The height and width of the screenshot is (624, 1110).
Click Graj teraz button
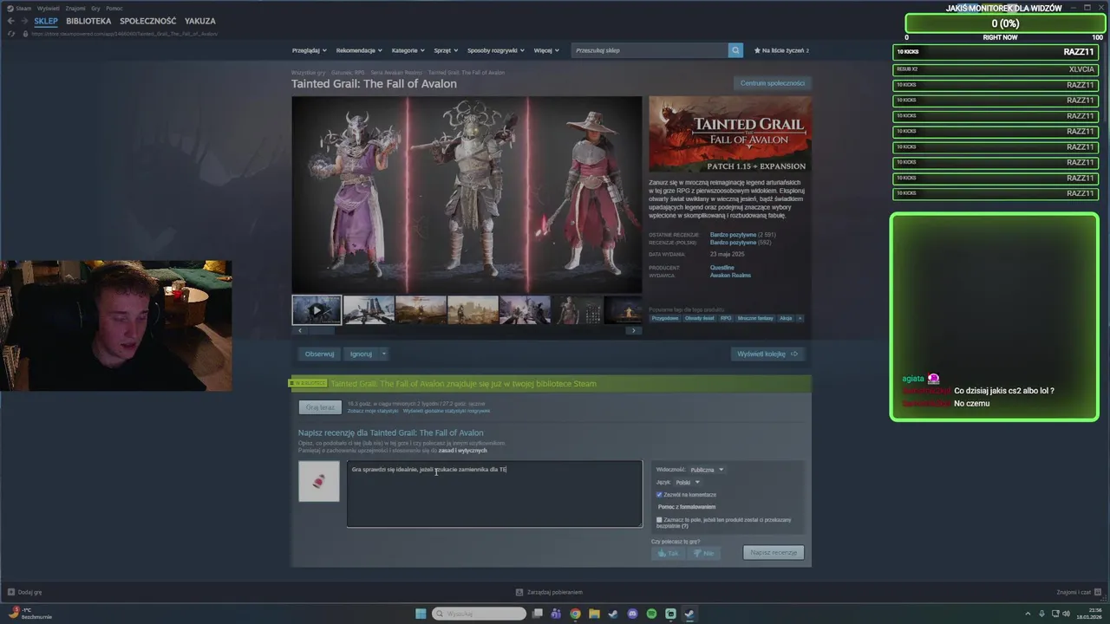pos(320,407)
